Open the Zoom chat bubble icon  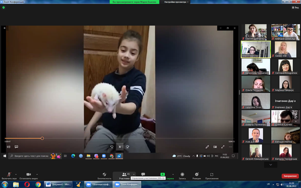coord(143,174)
